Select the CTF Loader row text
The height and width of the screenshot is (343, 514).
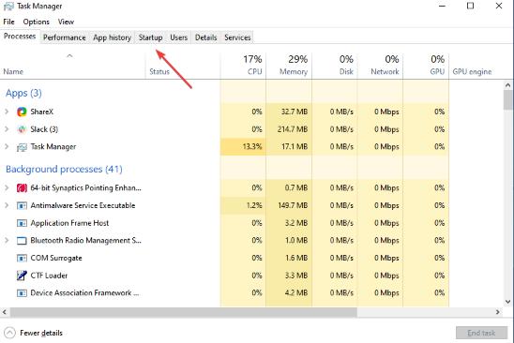(49, 276)
